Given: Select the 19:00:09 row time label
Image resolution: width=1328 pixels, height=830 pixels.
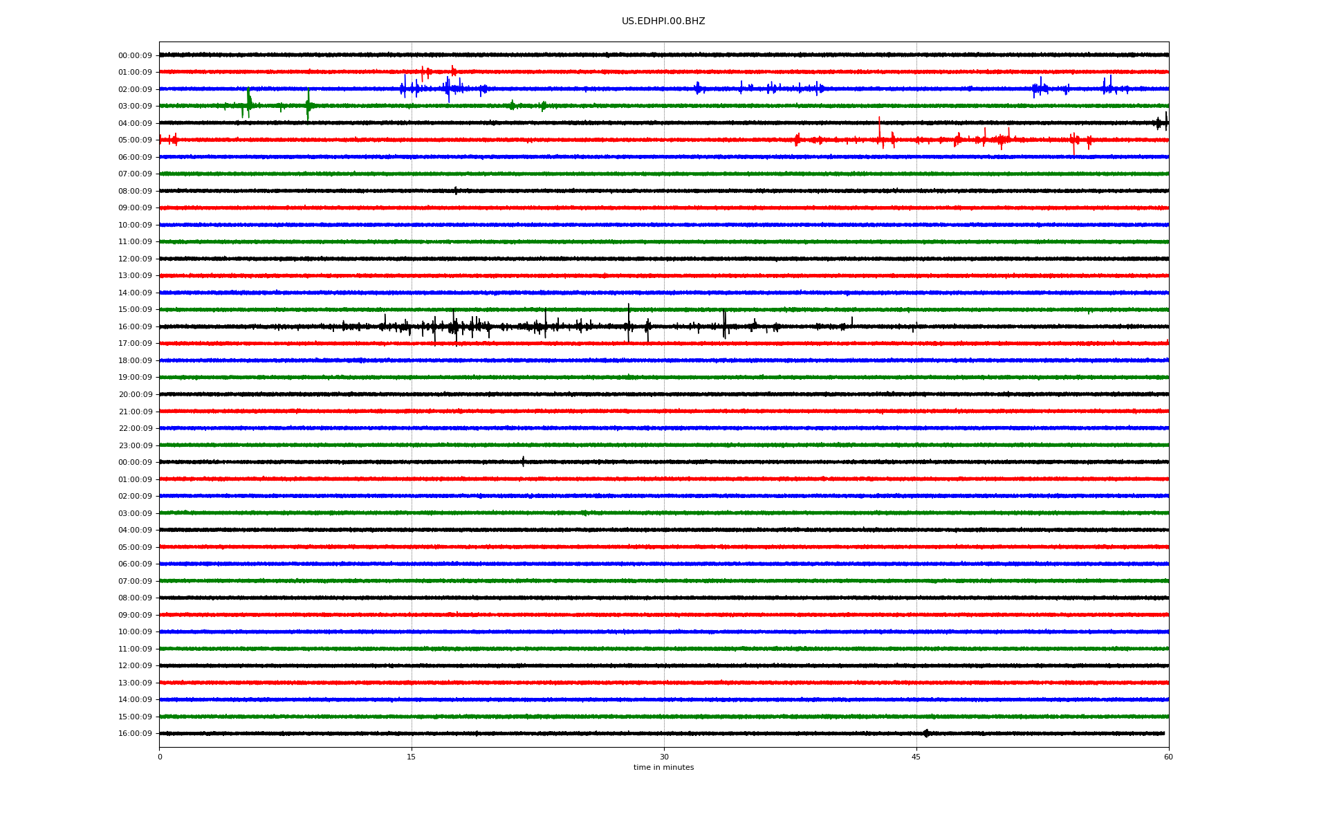Looking at the screenshot, I should click(135, 378).
